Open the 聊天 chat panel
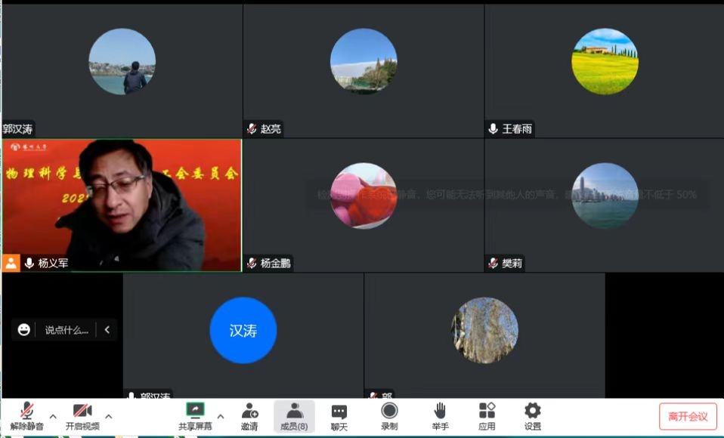Screen dimensions: 724x438 click(339, 412)
